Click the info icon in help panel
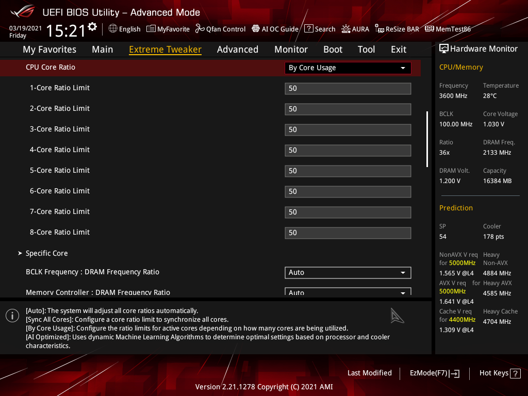 coord(12,316)
